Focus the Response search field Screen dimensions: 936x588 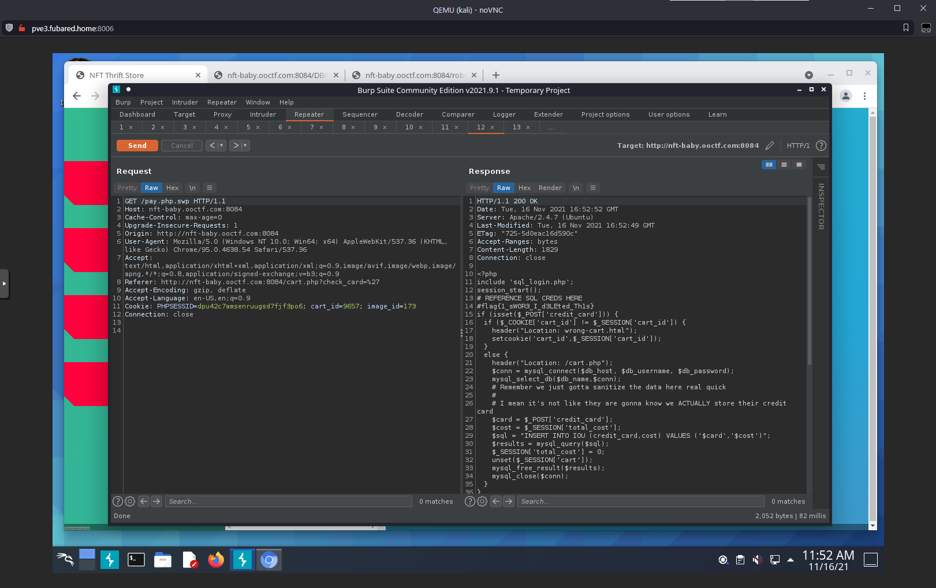641,501
